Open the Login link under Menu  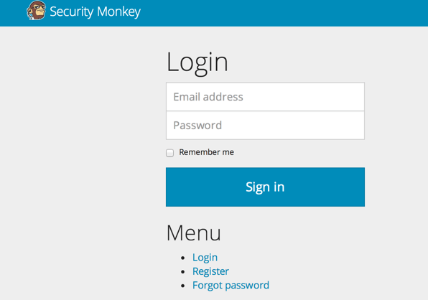tap(205, 258)
